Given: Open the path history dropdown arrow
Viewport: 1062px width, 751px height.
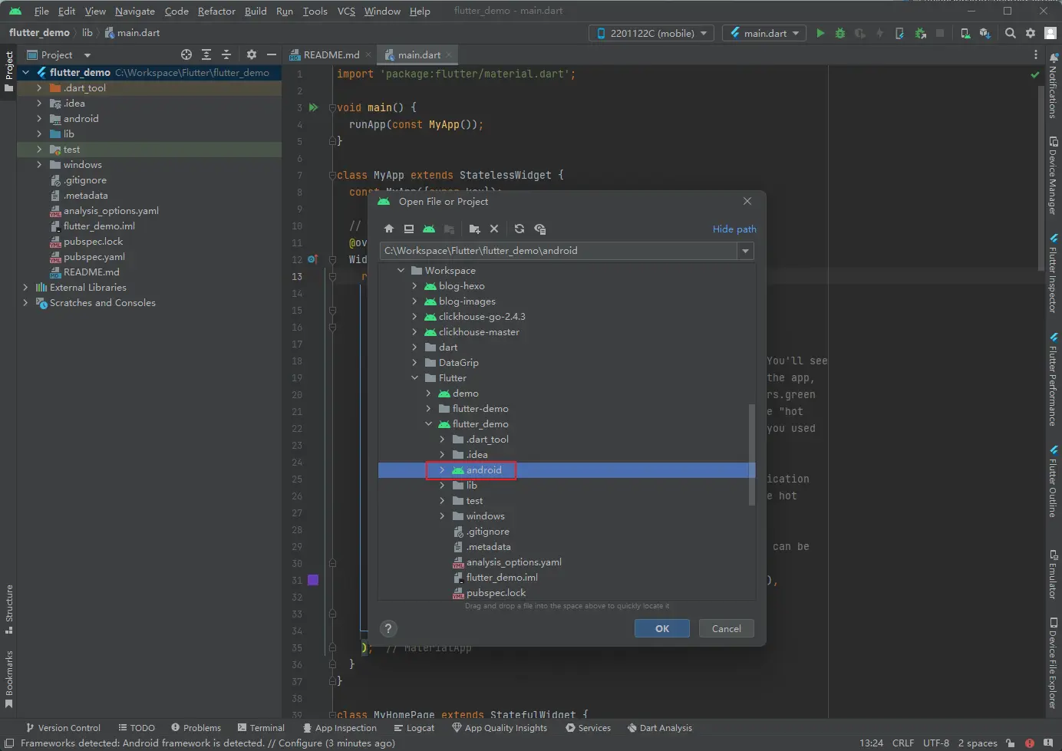Looking at the screenshot, I should (745, 251).
